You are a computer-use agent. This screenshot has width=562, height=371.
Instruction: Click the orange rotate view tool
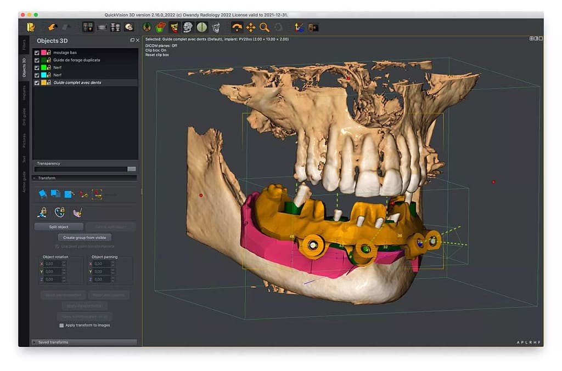[x=237, y=27]
